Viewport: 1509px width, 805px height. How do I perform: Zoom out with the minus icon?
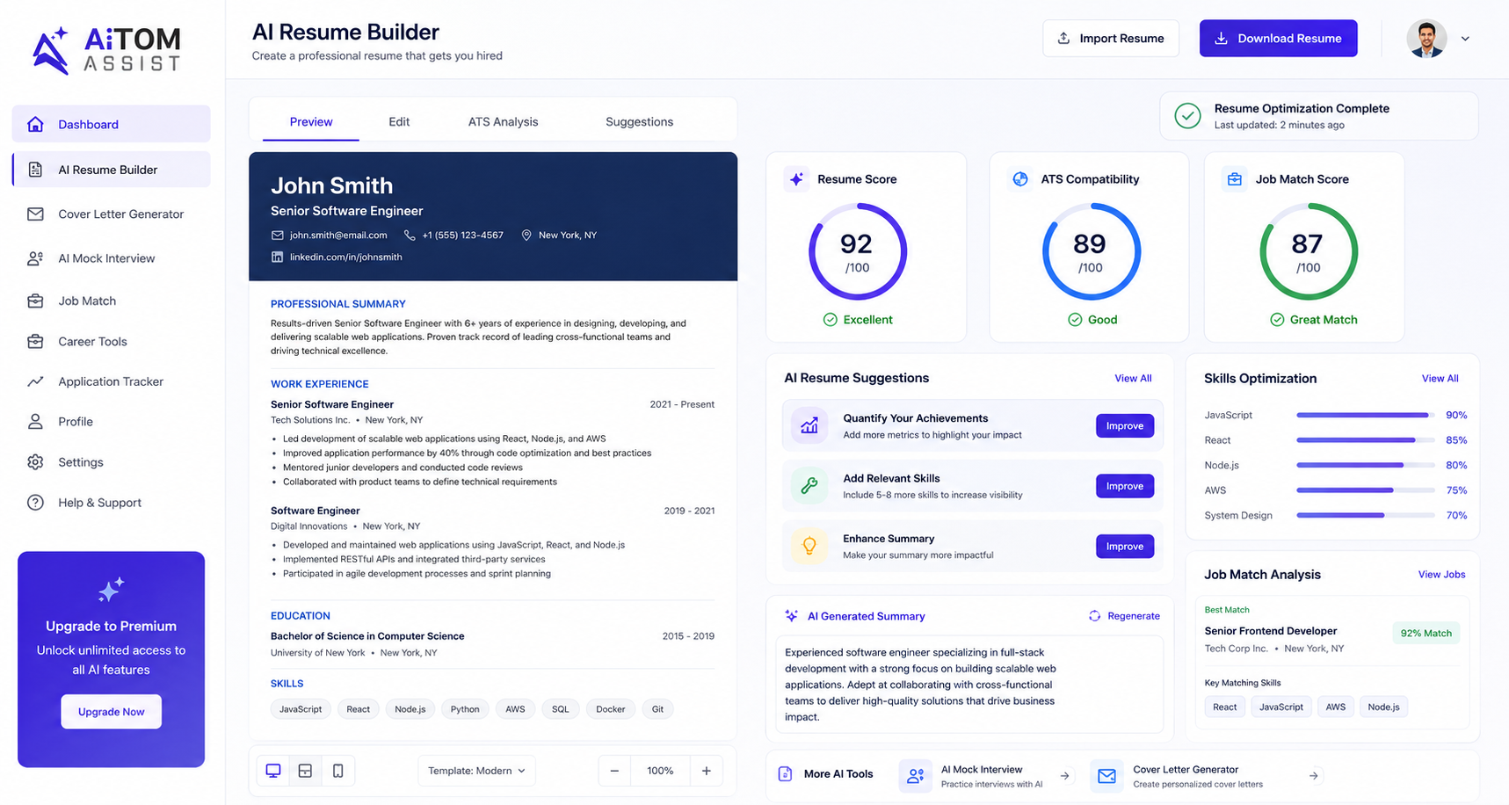coord(614,771)
